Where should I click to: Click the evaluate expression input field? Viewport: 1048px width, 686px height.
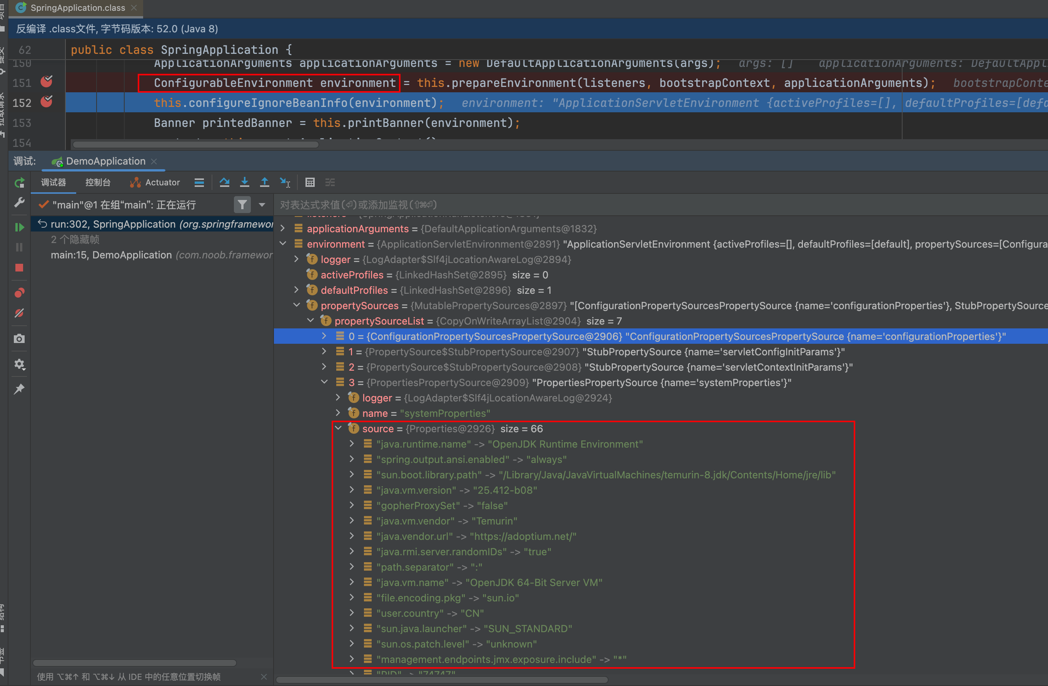click(x=661, y=205)
